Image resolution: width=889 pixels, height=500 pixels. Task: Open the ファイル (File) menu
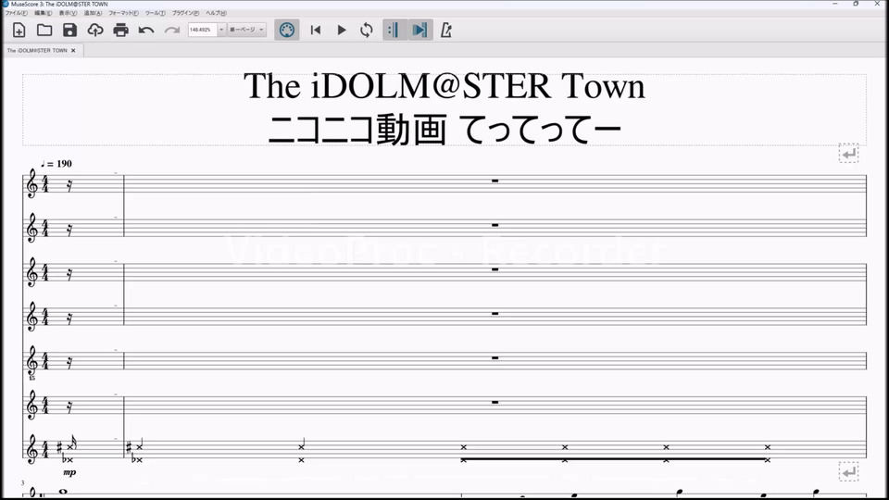pos(17,13)
